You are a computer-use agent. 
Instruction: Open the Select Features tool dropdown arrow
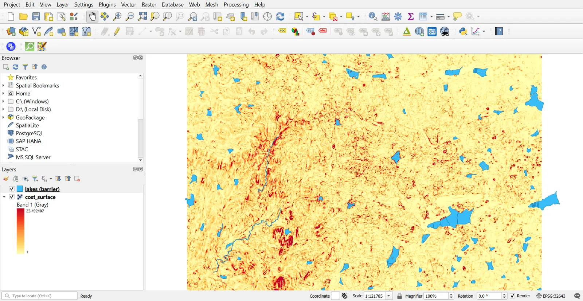coord(307,16)
